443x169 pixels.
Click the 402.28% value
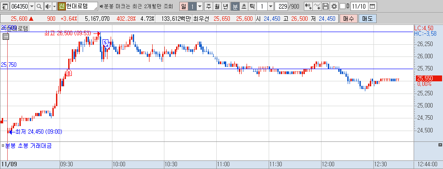point(126,19)
